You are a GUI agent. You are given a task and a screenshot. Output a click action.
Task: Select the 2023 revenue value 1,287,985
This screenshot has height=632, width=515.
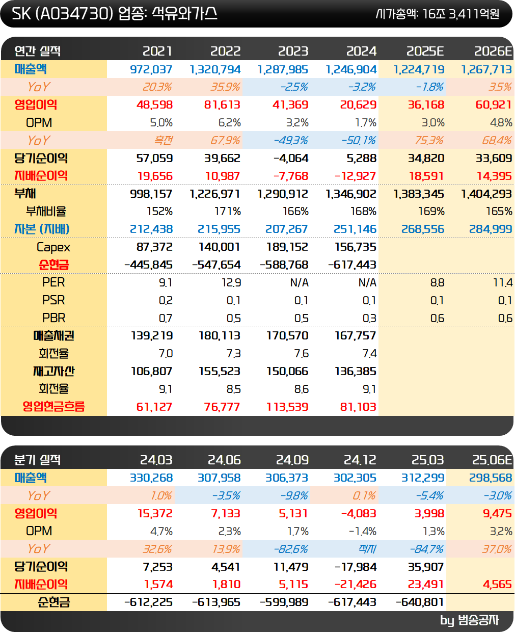(x=283, y=69)
